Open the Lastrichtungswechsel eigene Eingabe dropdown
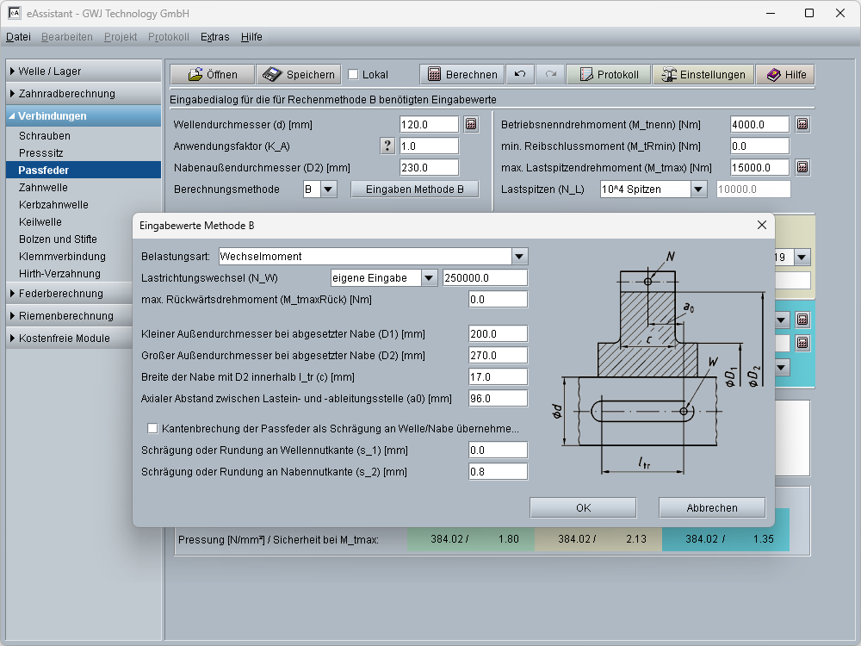Image resolution: width=861 pixels, height=646 pixels. [x=429, y=278]
